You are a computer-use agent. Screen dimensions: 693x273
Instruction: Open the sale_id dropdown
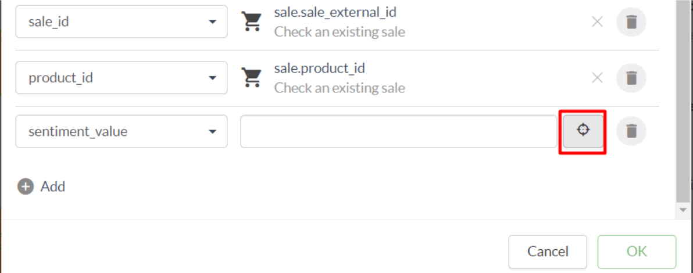coord(121,22)
